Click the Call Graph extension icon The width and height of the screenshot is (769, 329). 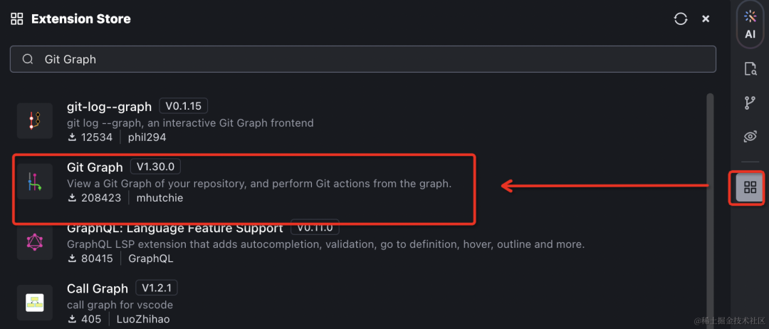pyautogui.click(x=35, y=302)
